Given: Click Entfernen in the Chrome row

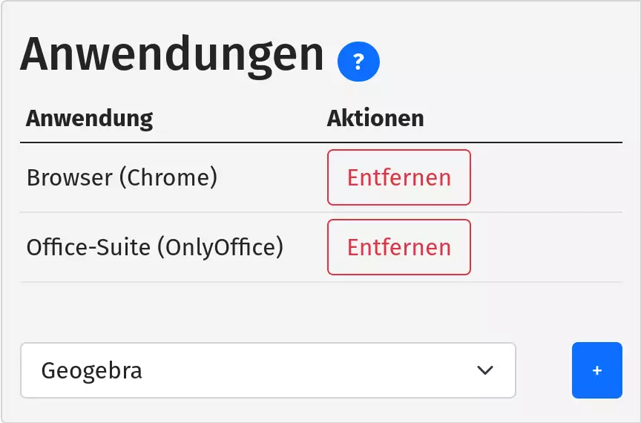Looking at the screenshot, I should (x=398, y=177).
